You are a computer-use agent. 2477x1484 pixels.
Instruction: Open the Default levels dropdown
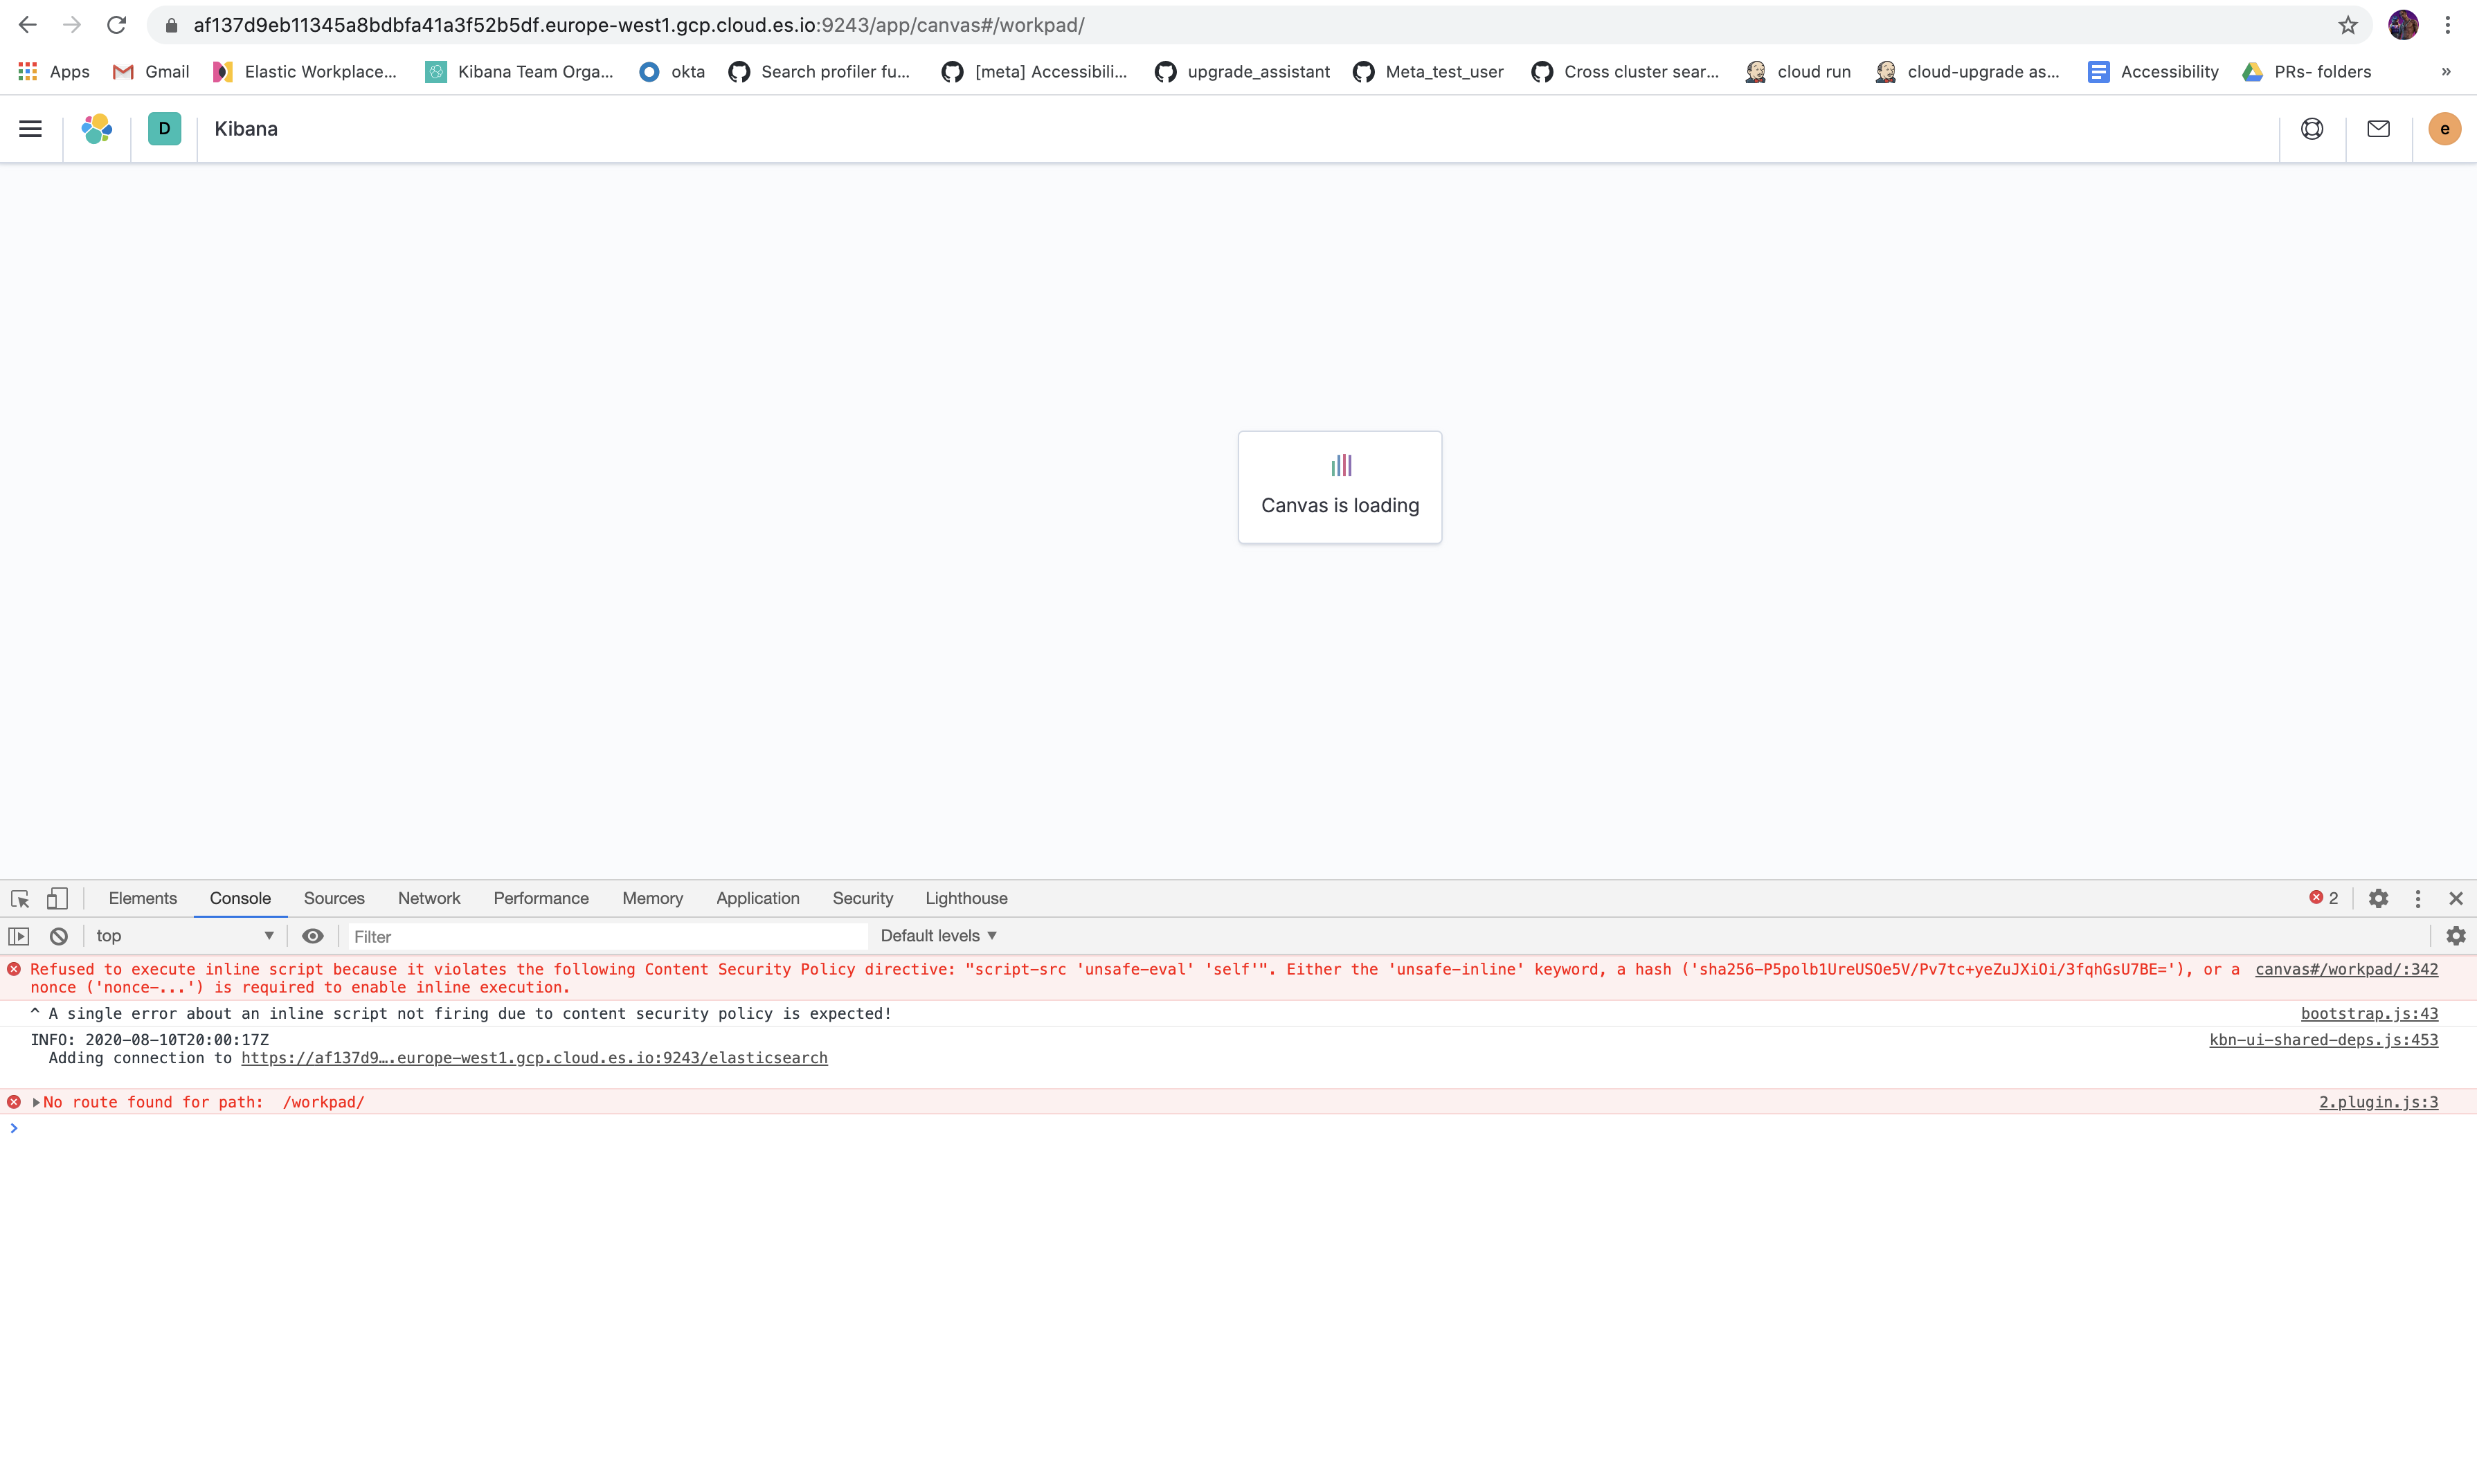(x=936, y=936)
